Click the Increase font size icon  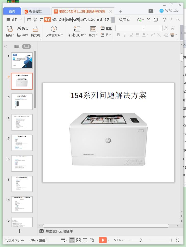[166, 28]
